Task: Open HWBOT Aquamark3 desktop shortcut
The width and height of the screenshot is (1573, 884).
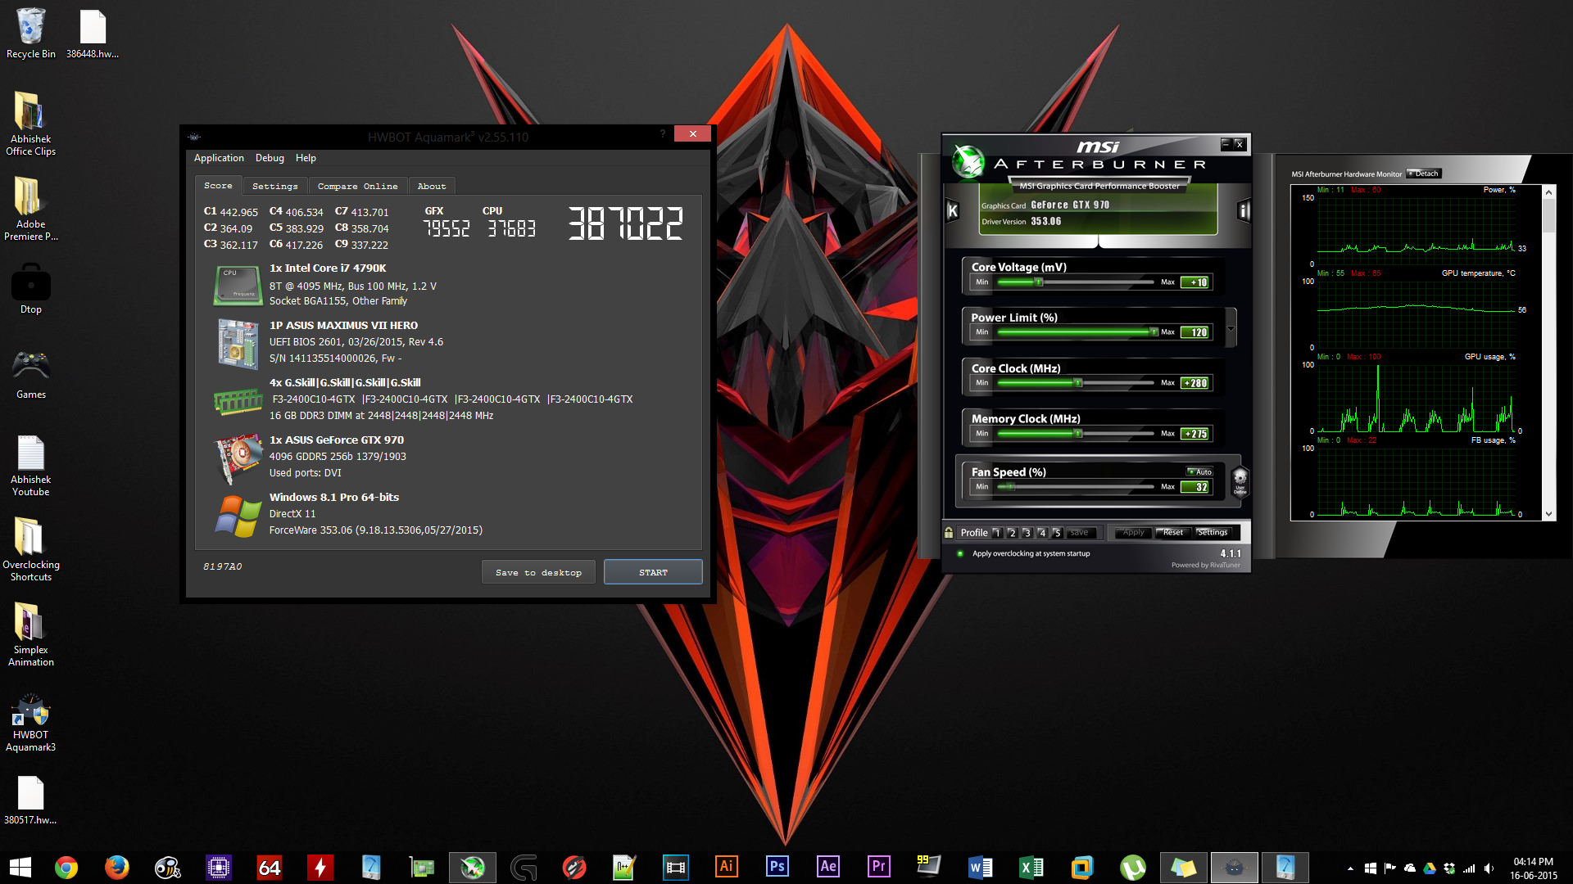Action: pos(31,724)
